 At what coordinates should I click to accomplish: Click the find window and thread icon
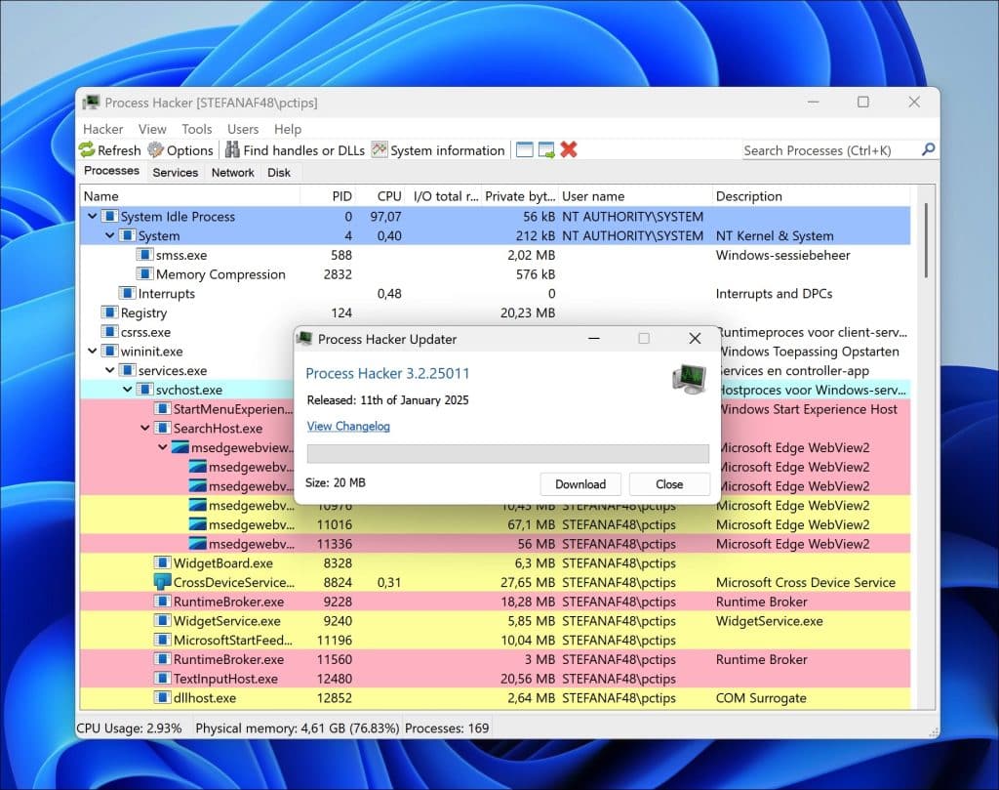[546, 150]
